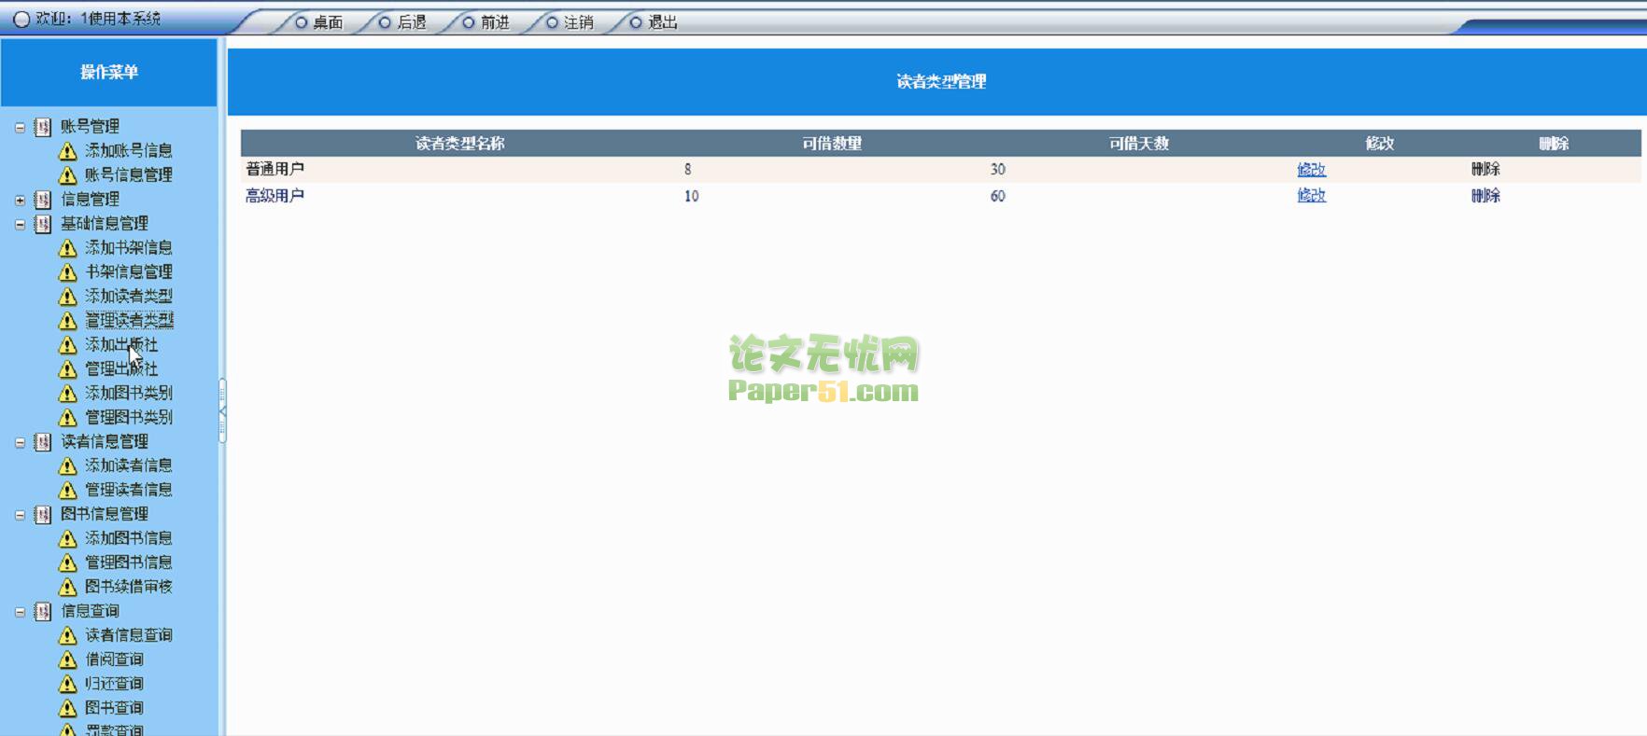Image resolution: width=1647 pixels, height=736 pixels.
Task: Collapse the 读者信息管理 tree node
Action: [x=20, y=442]
